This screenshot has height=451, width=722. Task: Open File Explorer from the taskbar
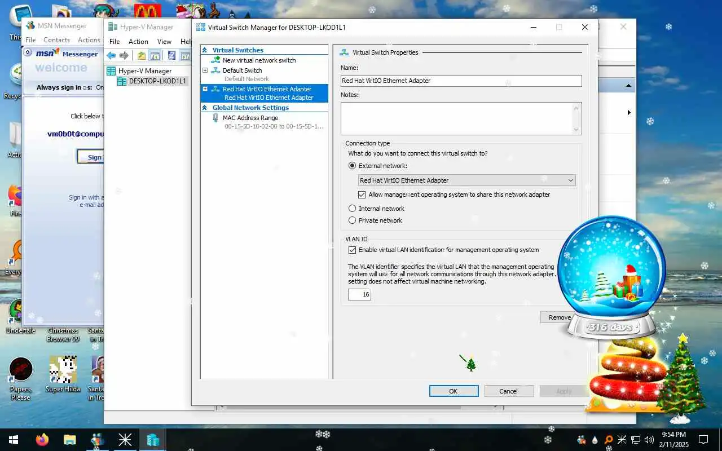(69, 440)
